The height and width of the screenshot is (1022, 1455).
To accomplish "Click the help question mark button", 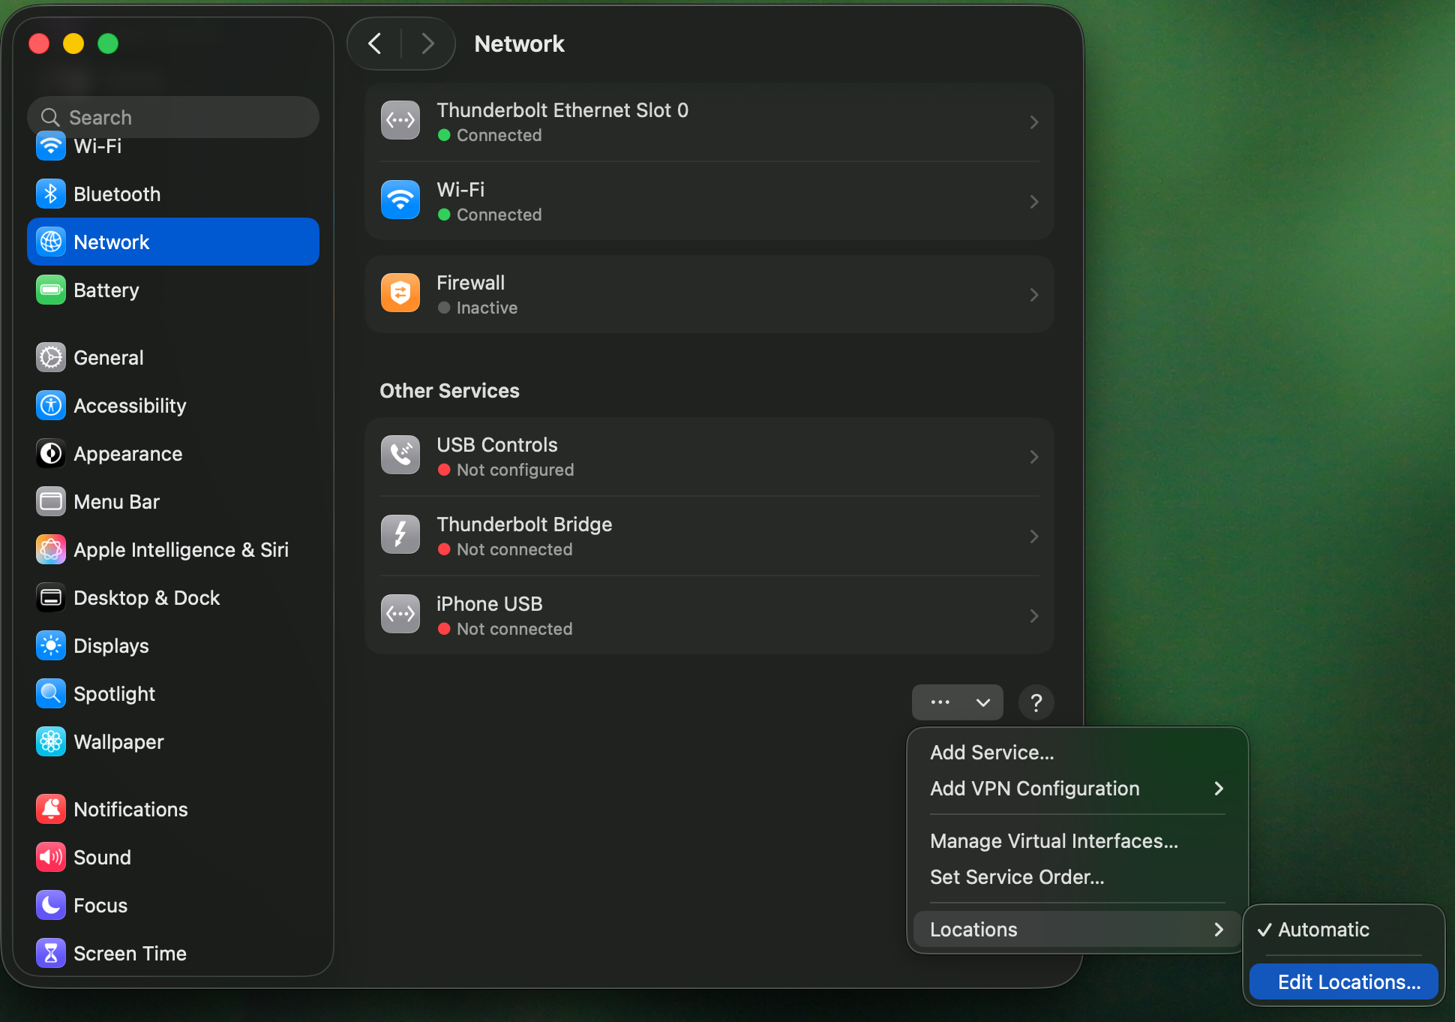I will 1036,703.
